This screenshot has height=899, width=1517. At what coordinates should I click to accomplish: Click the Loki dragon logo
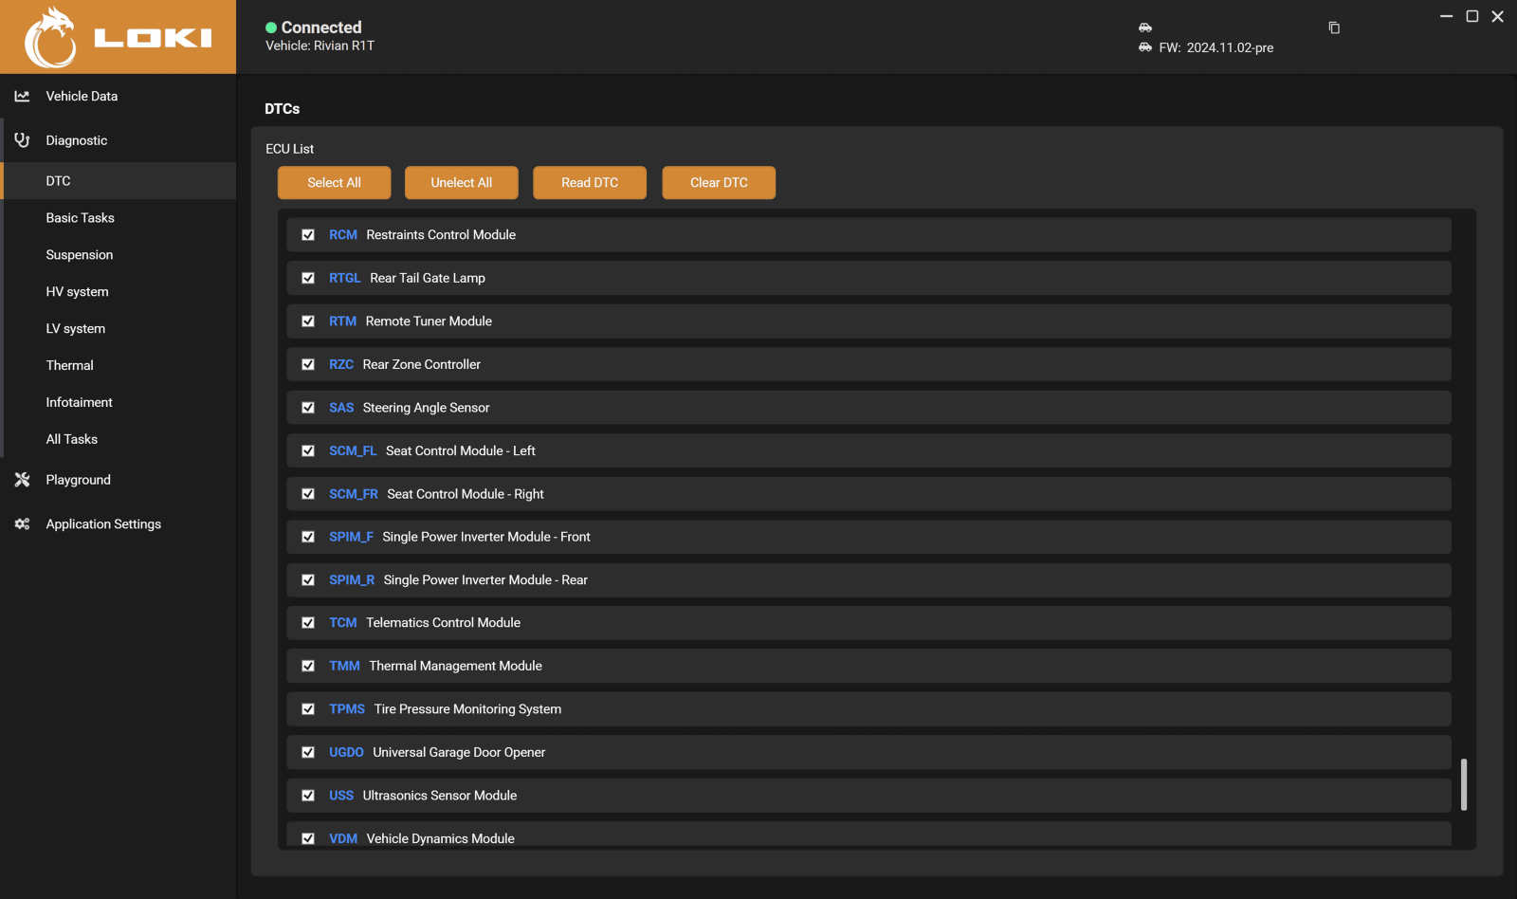(51, 38)
